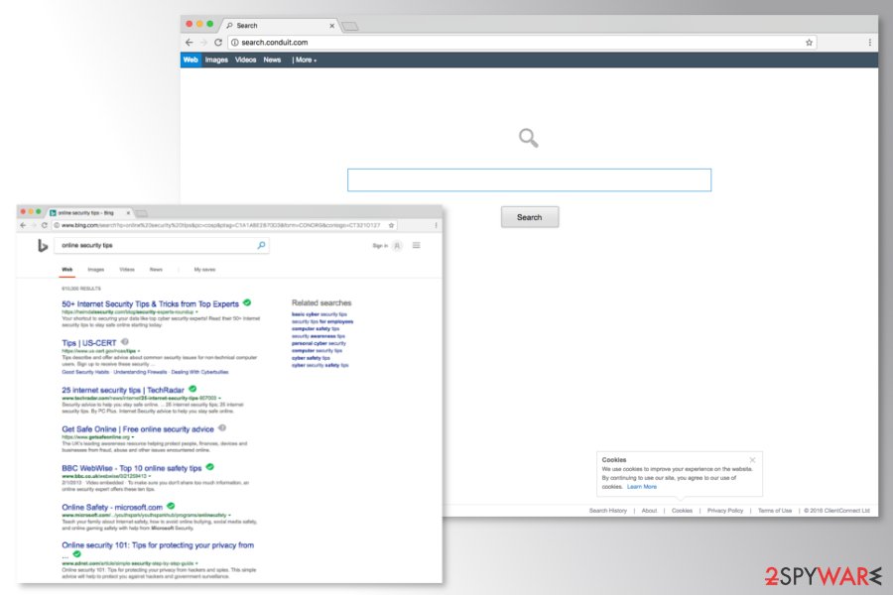The image size is (893, 596).
Task: Click green badge beside 50+ Internet Security result
Action: click(x=247, y=302)
